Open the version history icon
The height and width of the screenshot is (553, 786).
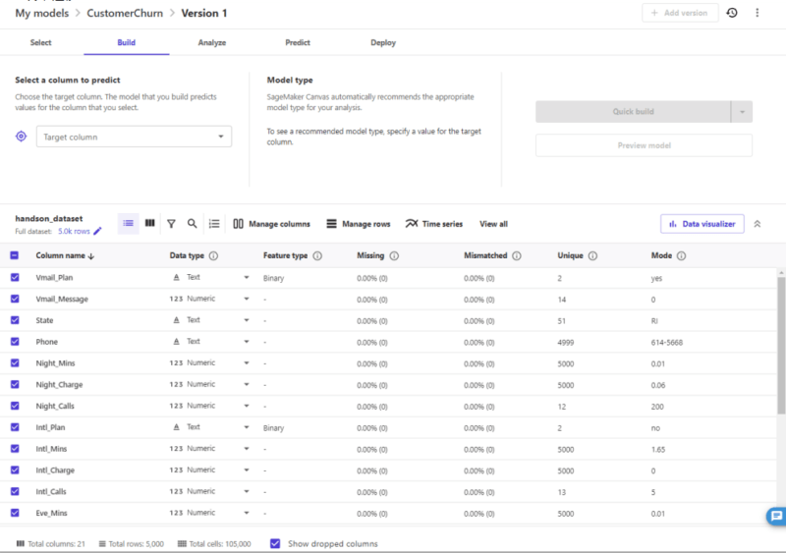(x=731, y=13)
